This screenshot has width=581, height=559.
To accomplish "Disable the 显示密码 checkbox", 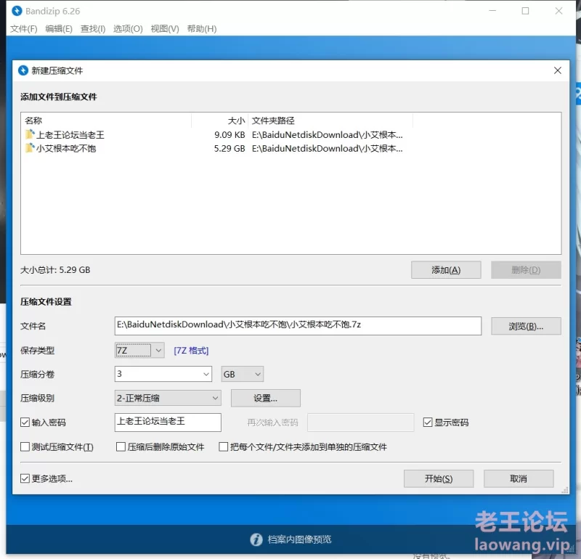I will click(x=428, y=423).
